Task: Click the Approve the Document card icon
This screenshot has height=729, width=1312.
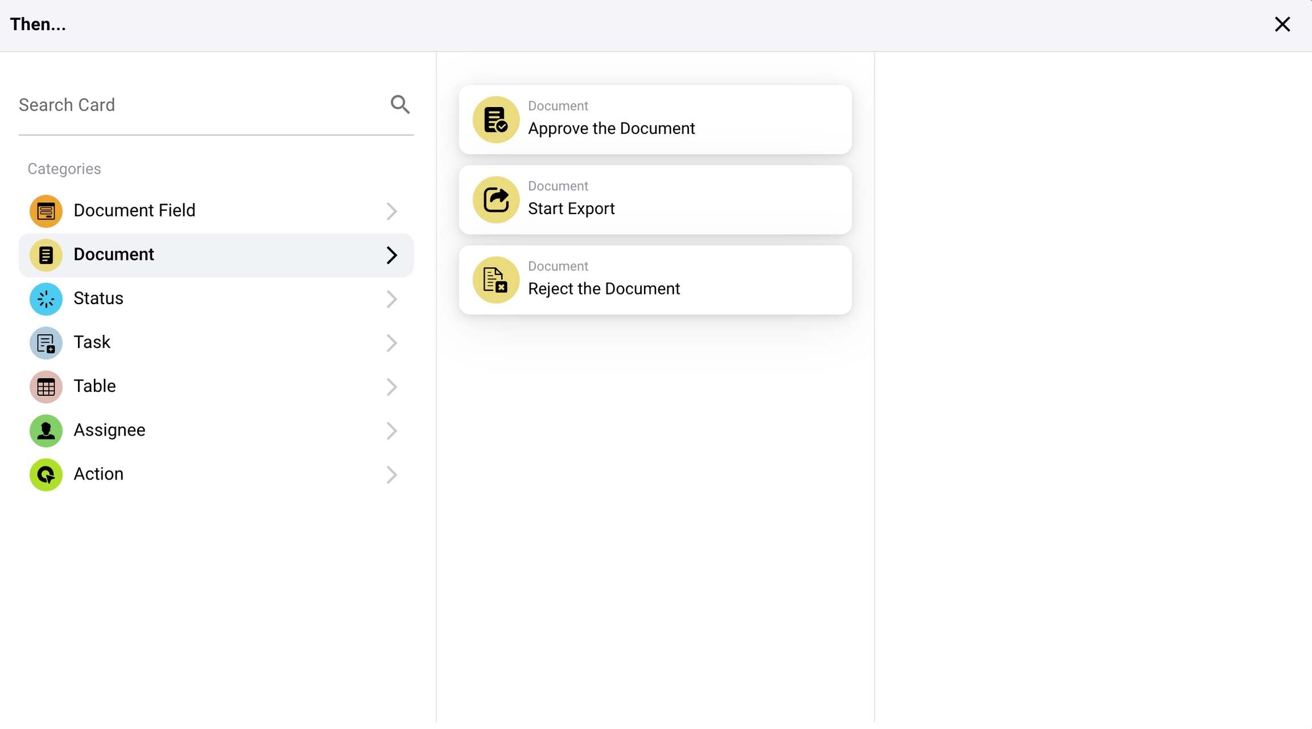Action: (x=495, y=120)
